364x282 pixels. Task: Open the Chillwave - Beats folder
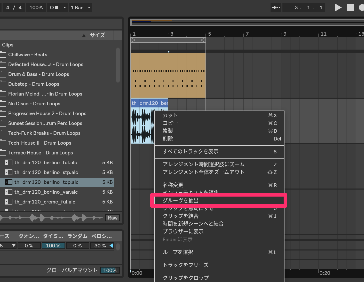coord(57,55)
